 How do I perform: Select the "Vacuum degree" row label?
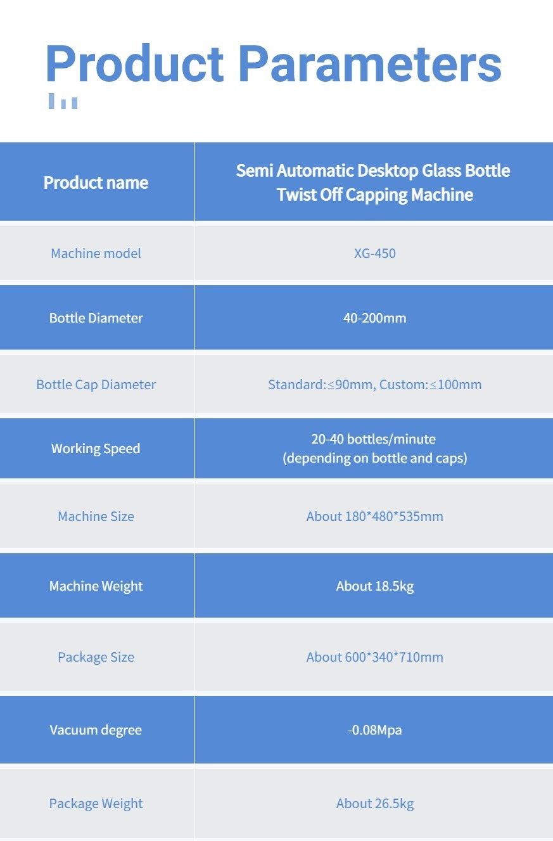(96, 730)
